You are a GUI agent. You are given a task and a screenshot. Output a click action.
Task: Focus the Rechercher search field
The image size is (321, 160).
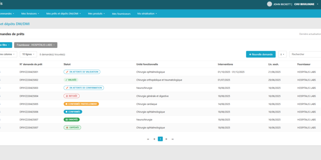coord(305,54)
